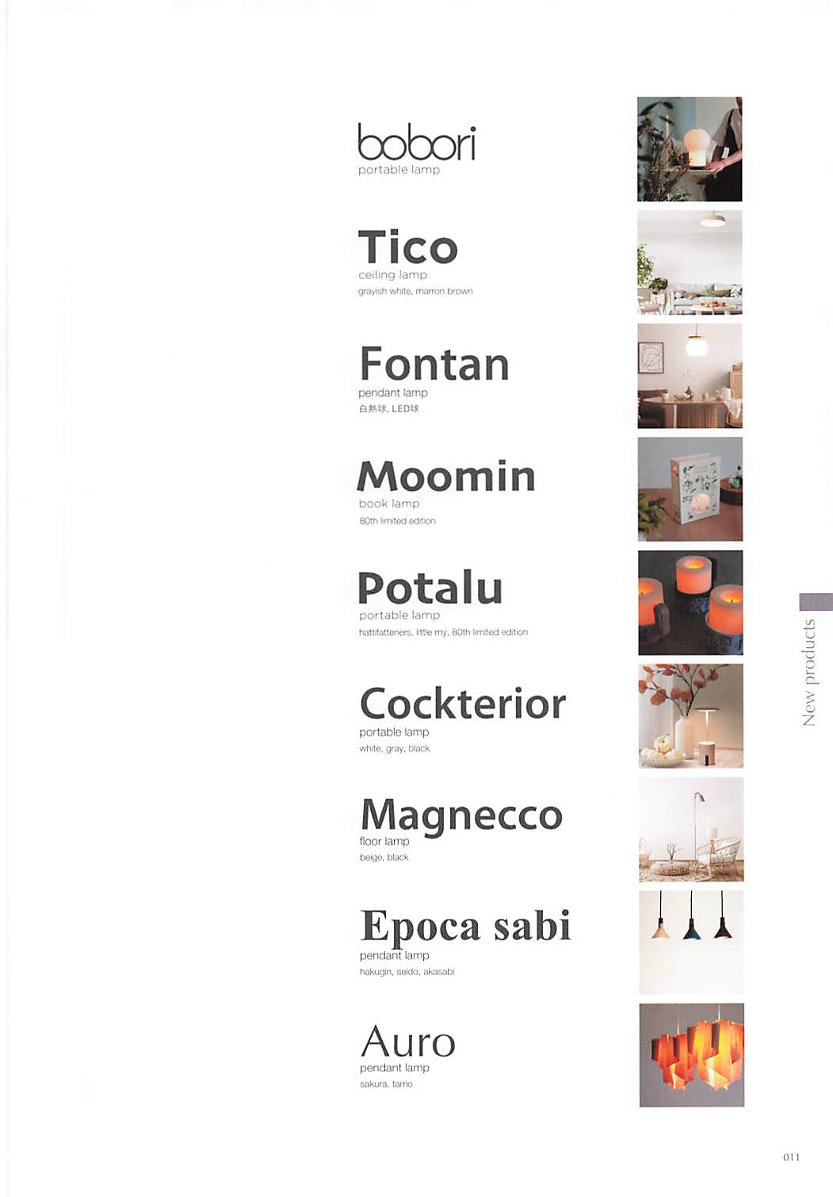Viewport: 833px width, 1197px height.
Task: Click the Auro pendant lamp title
Action: [x=408, y=1041]
